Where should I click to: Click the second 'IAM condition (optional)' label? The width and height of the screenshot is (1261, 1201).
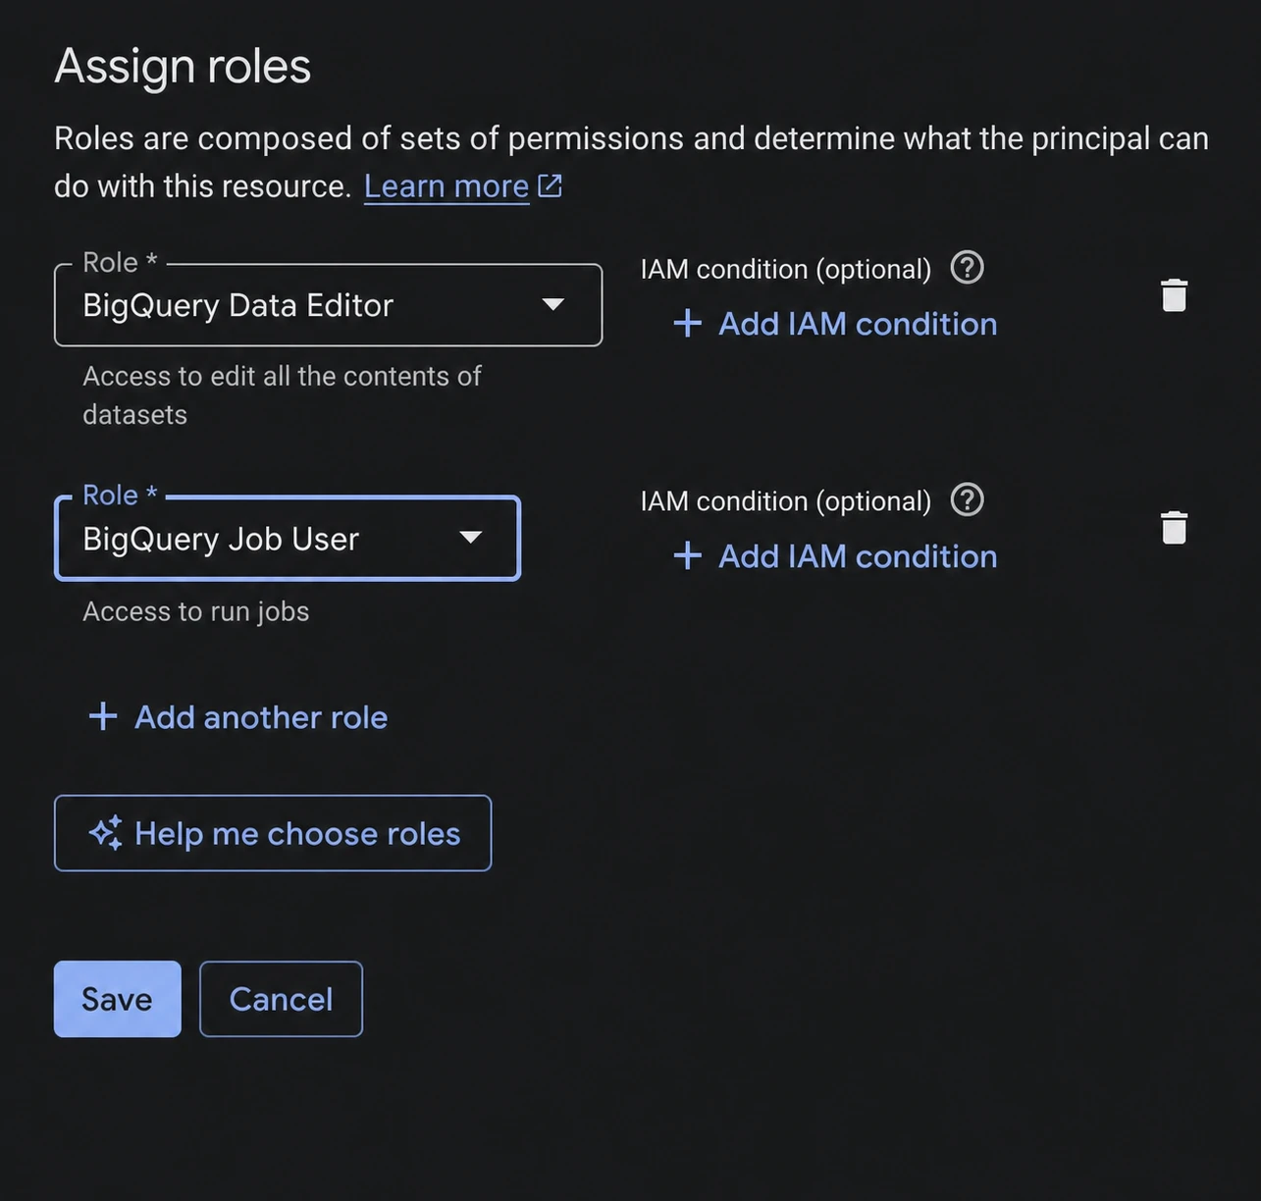click(785, 501)
